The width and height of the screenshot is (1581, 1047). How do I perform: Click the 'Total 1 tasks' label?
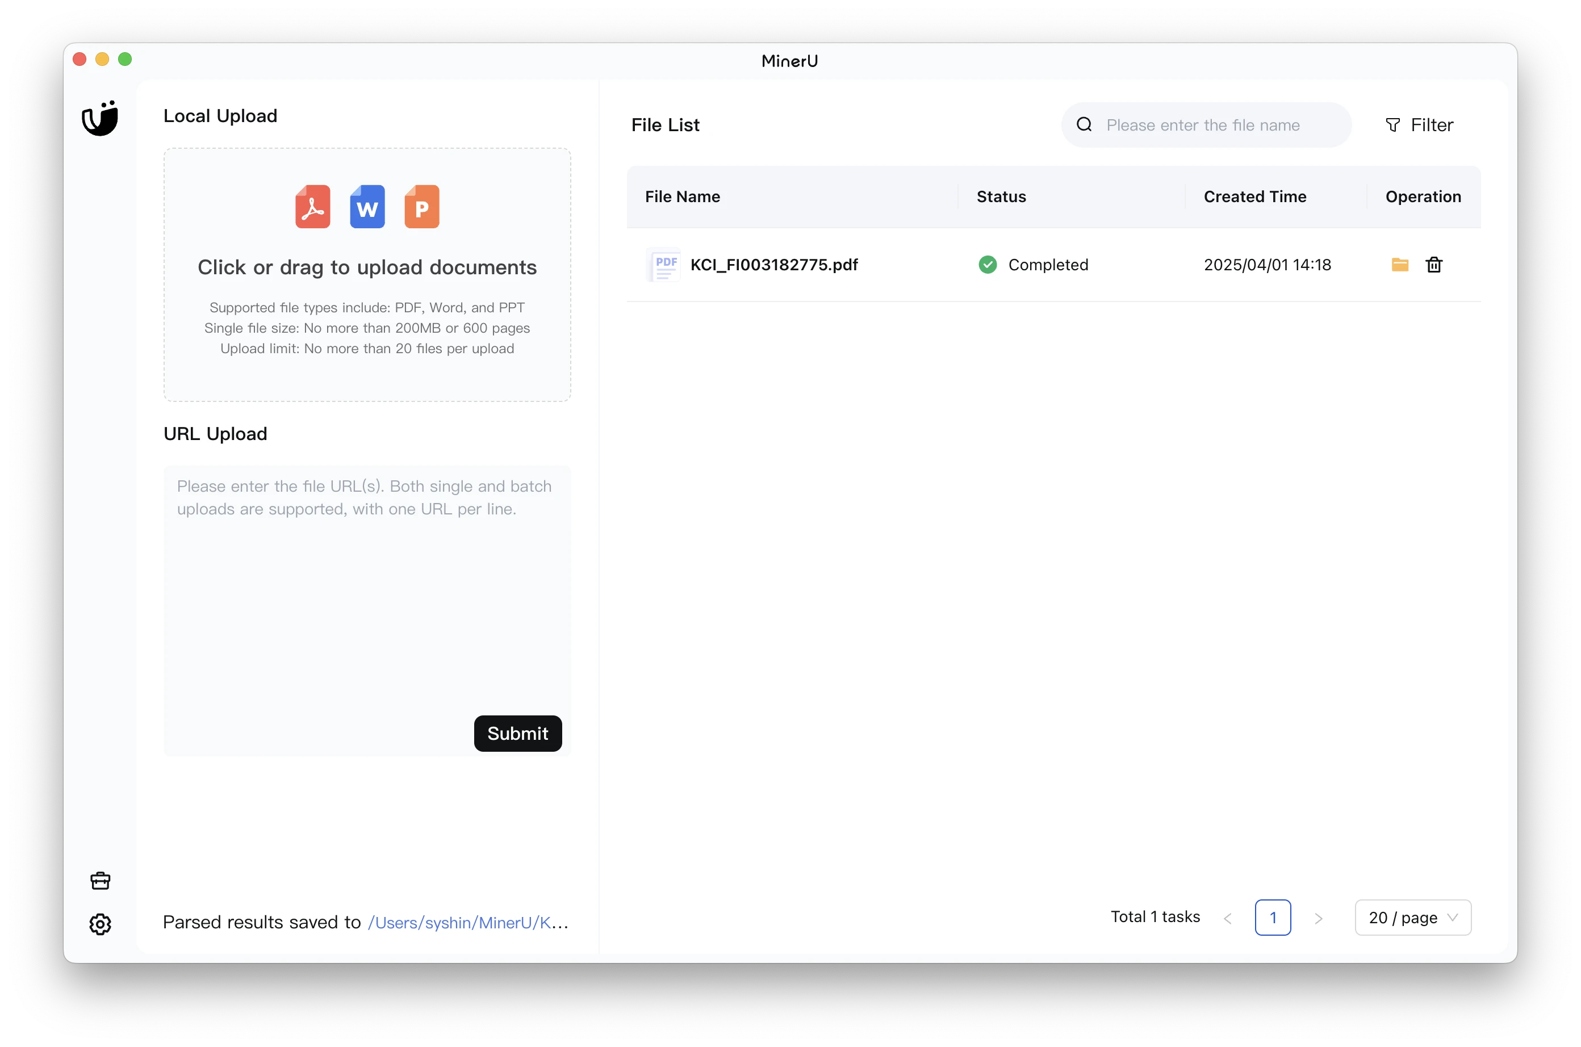point(1155,917)
